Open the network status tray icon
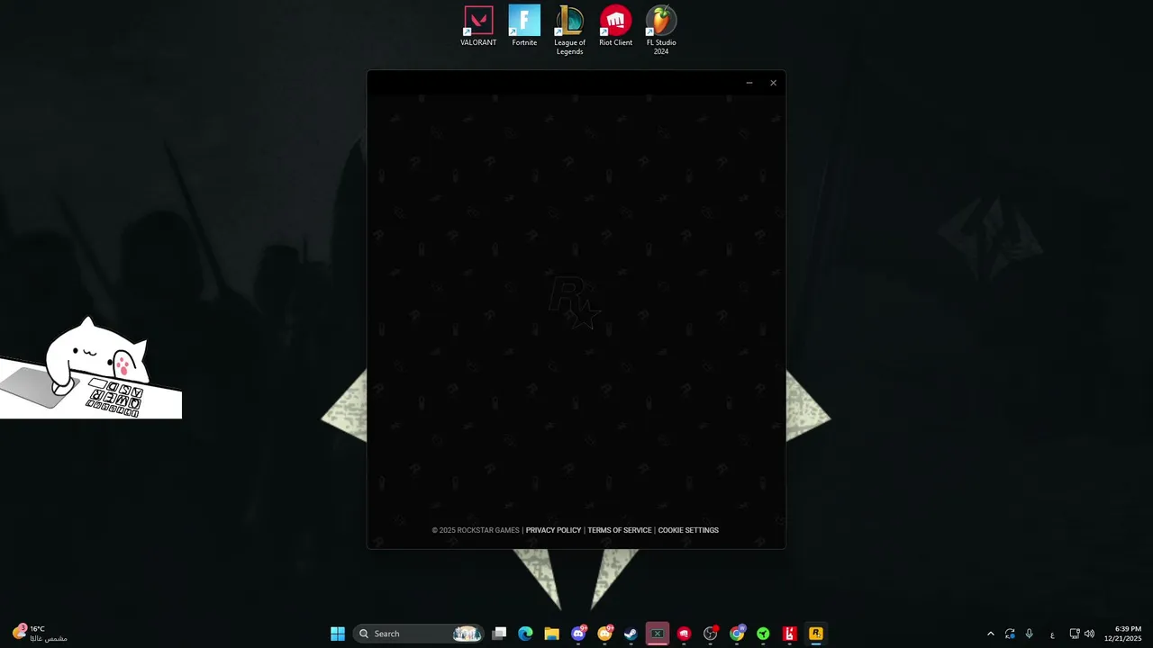The image size is (1153, 648). pyautogui.click(x=1074, y=634)
